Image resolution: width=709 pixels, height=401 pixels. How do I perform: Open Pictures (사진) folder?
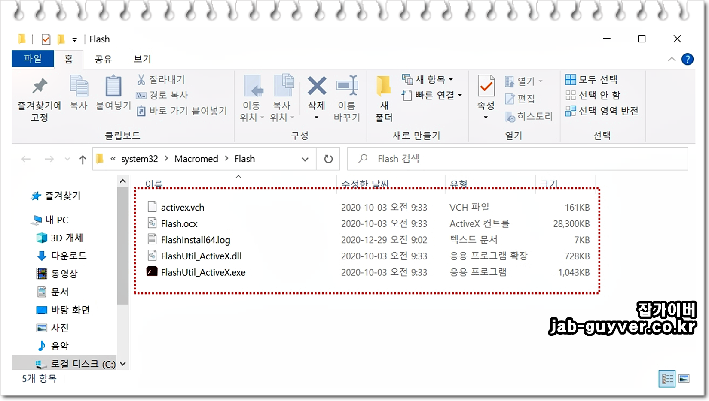point(52,328)
